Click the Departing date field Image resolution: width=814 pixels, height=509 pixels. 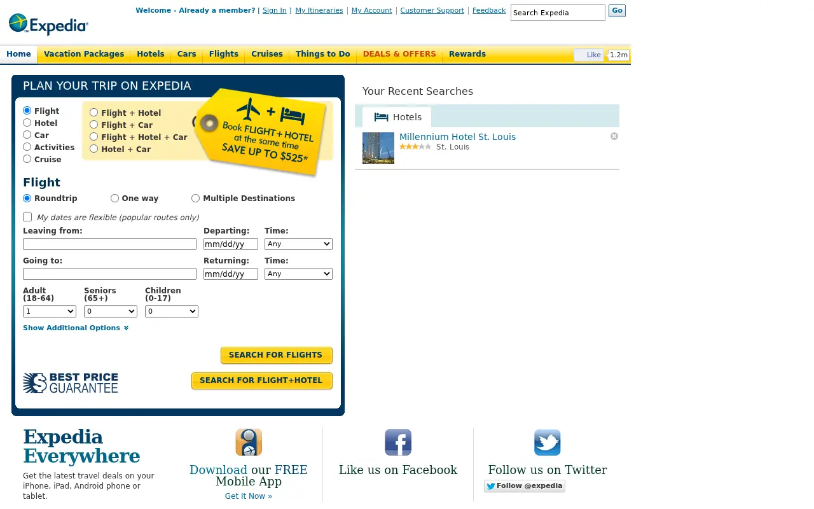click(231, 244)
